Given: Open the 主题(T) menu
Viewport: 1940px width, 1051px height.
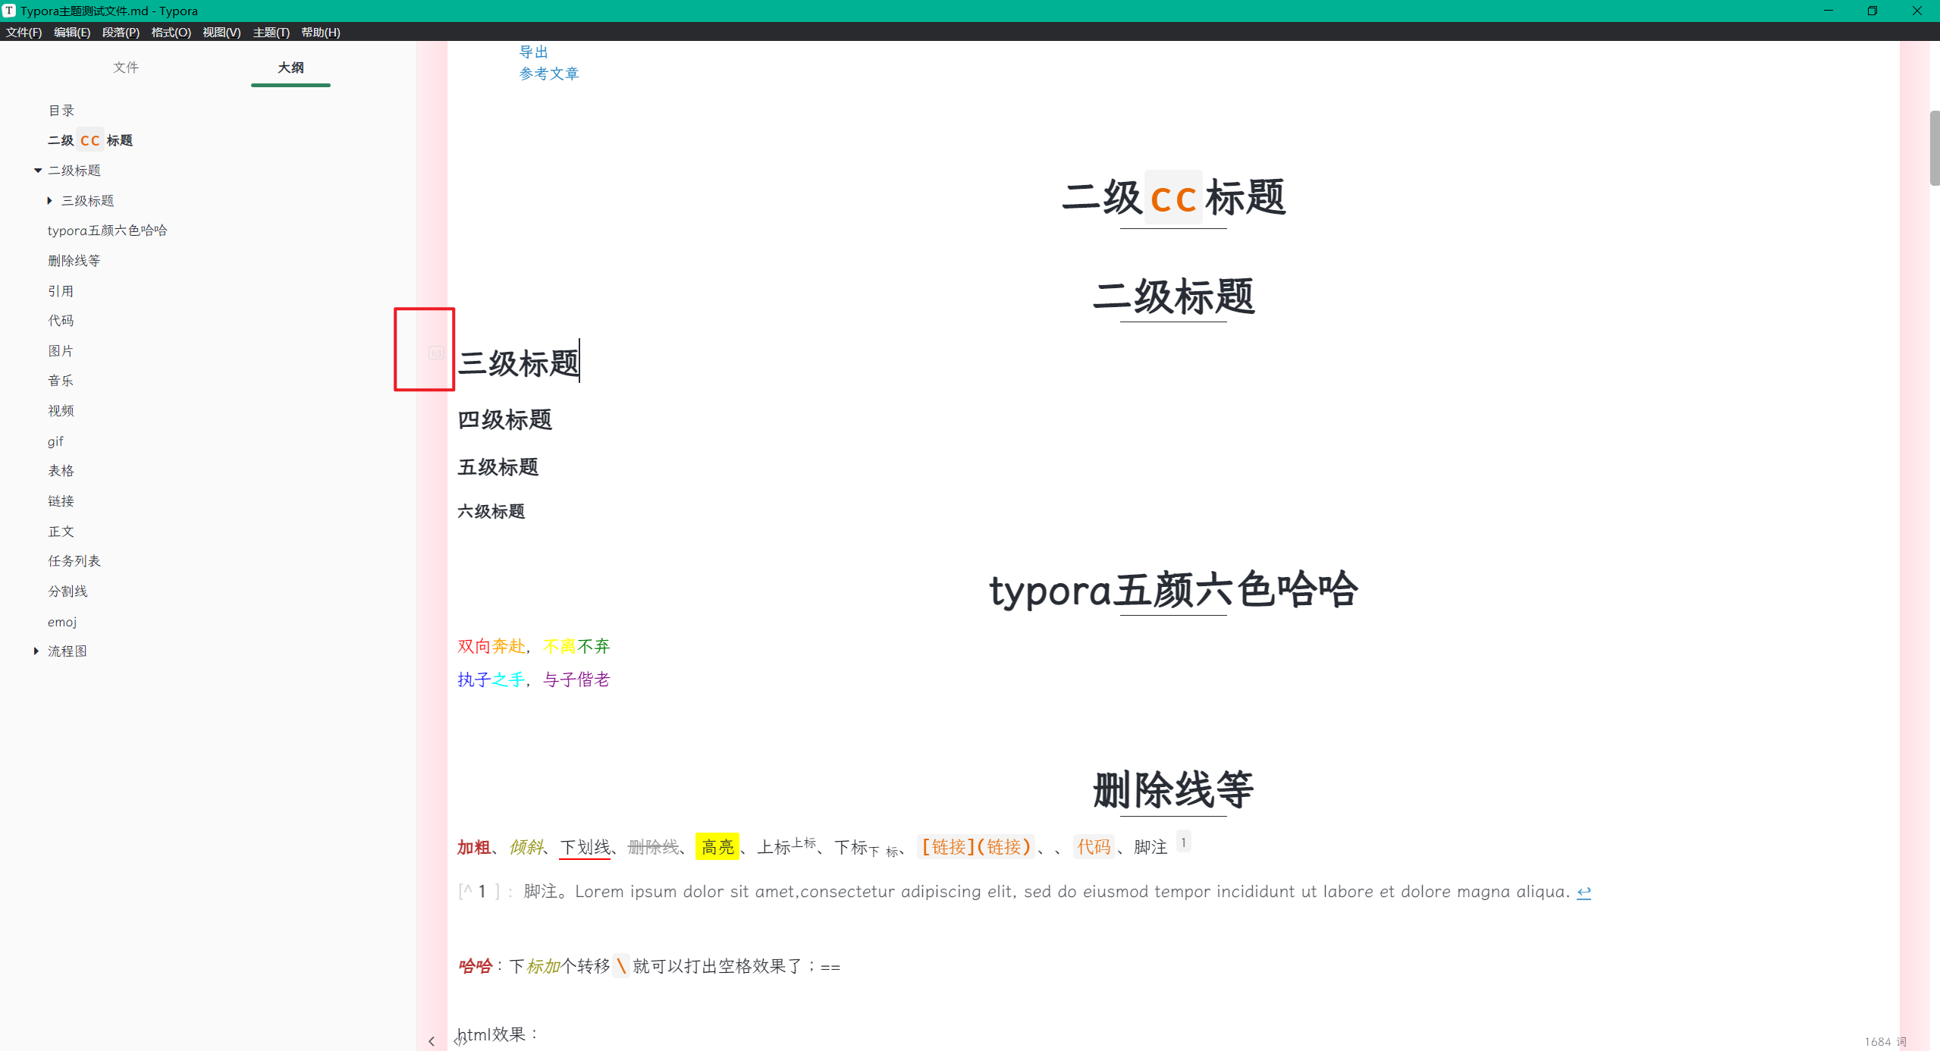Looking at the screenshot, I should [x=271, y=32].
